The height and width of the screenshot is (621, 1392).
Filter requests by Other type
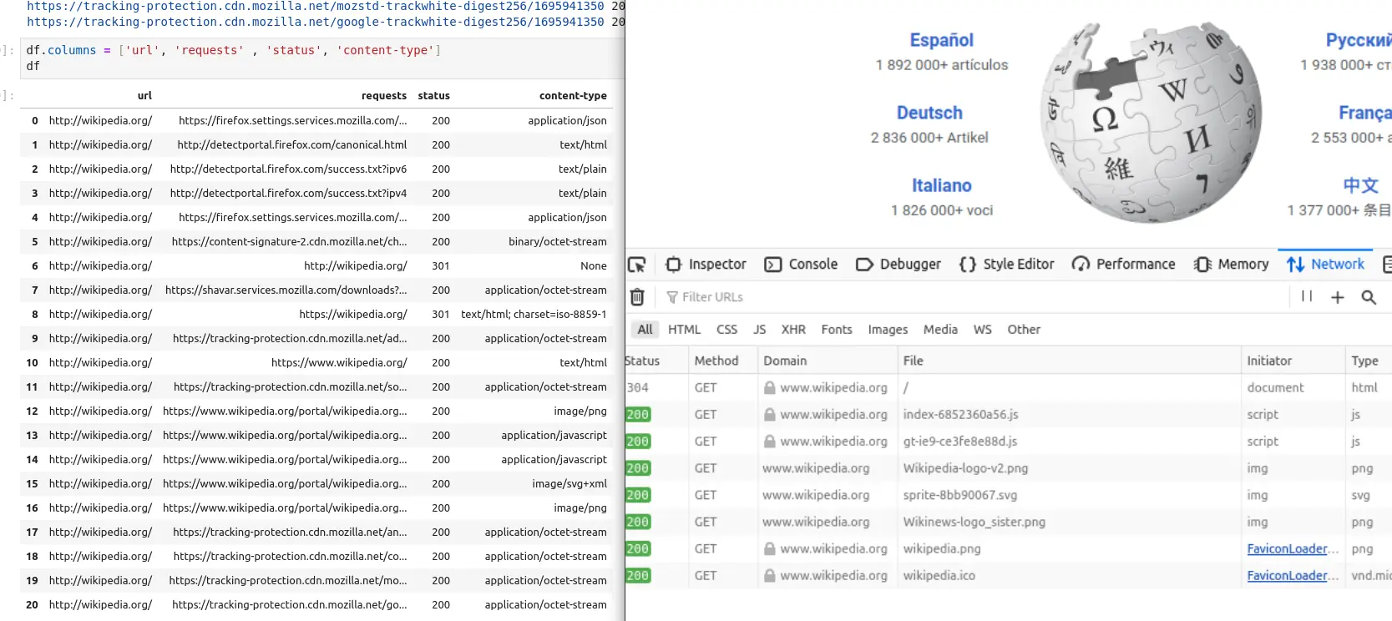(x=1024, y=330)
